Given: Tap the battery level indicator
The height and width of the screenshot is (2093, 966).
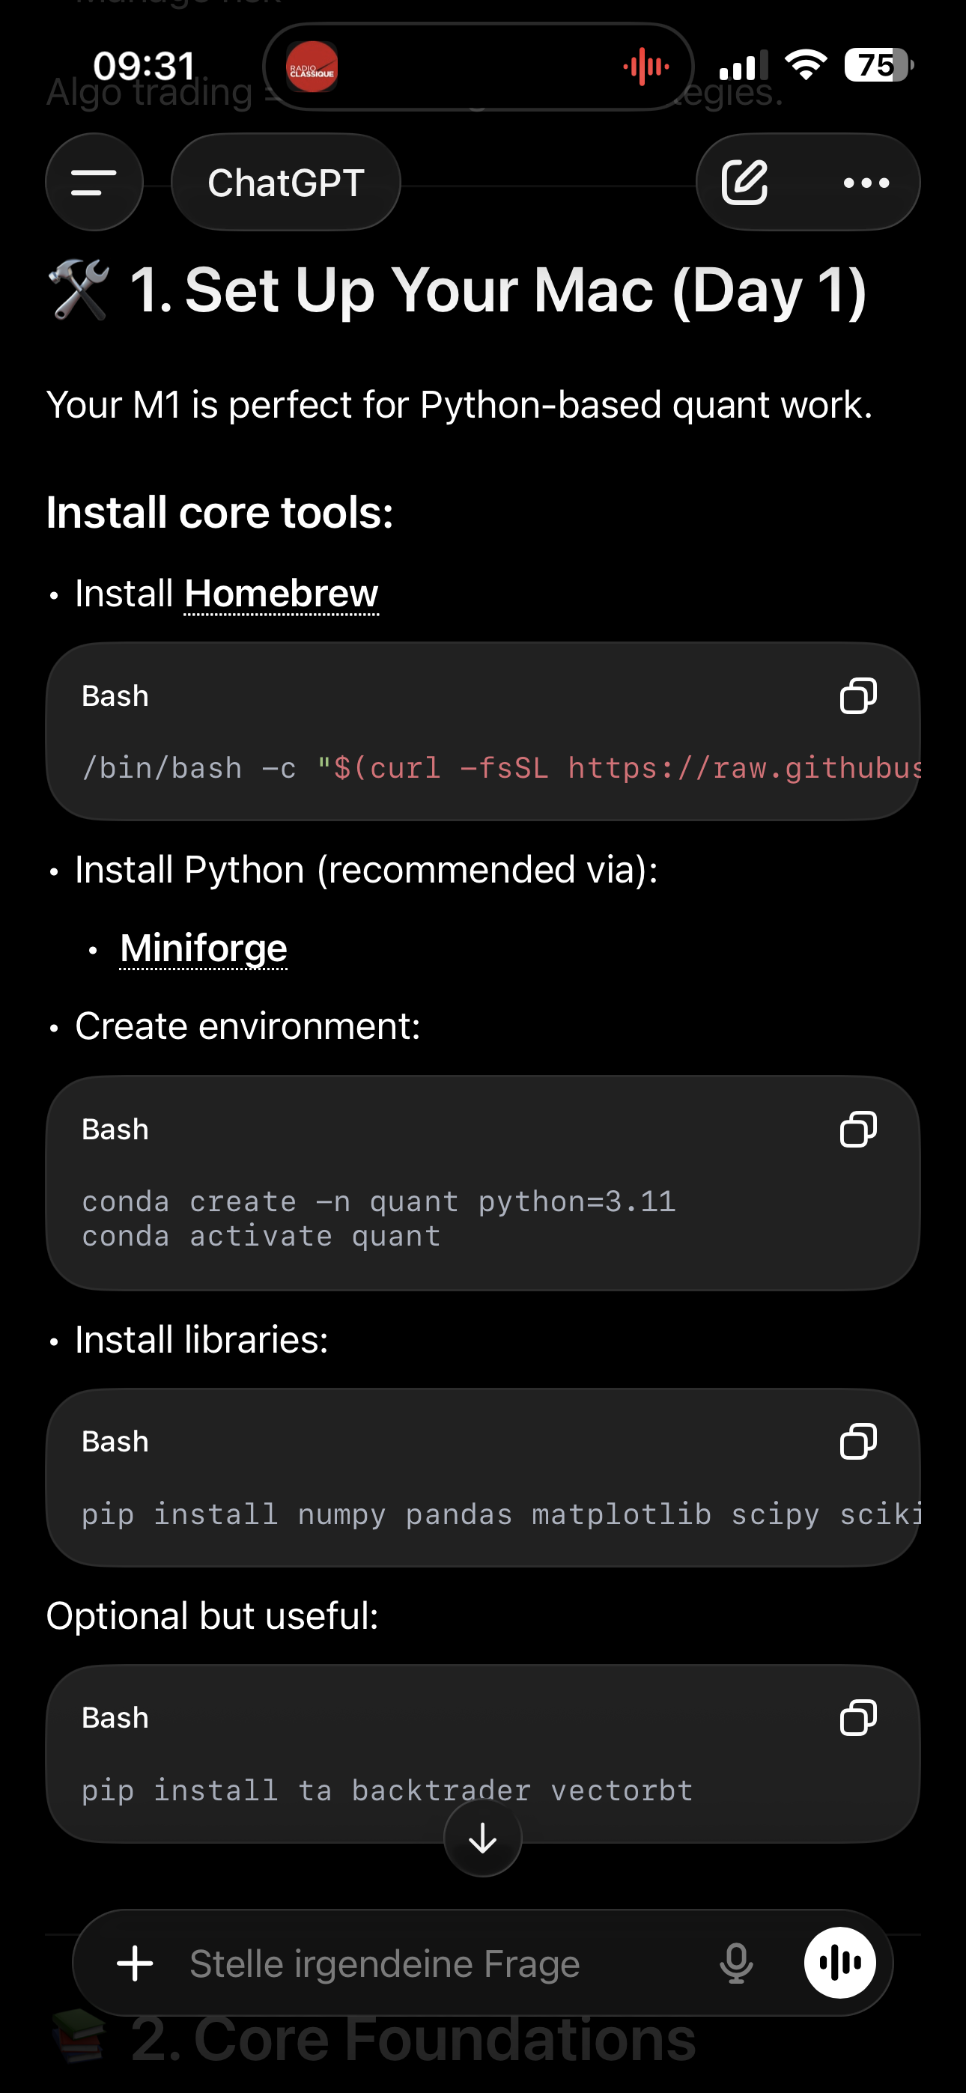Looking at the screenshot, I should pos(879,65).
